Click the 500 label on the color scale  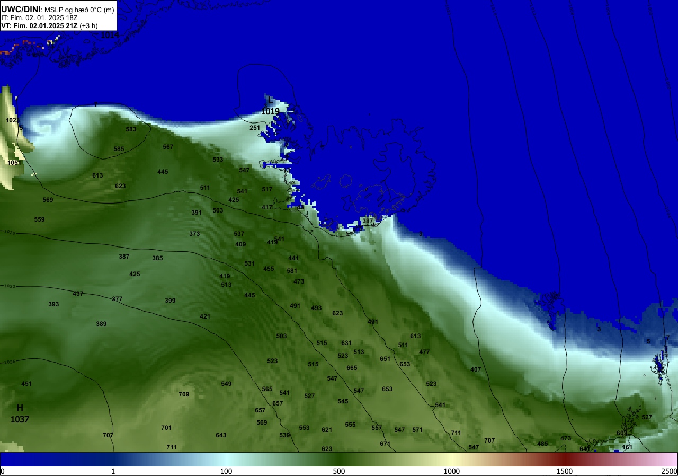coord(339,471)
